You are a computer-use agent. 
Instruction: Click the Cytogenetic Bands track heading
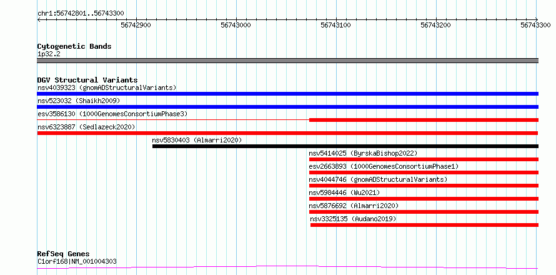pos(74,46)
